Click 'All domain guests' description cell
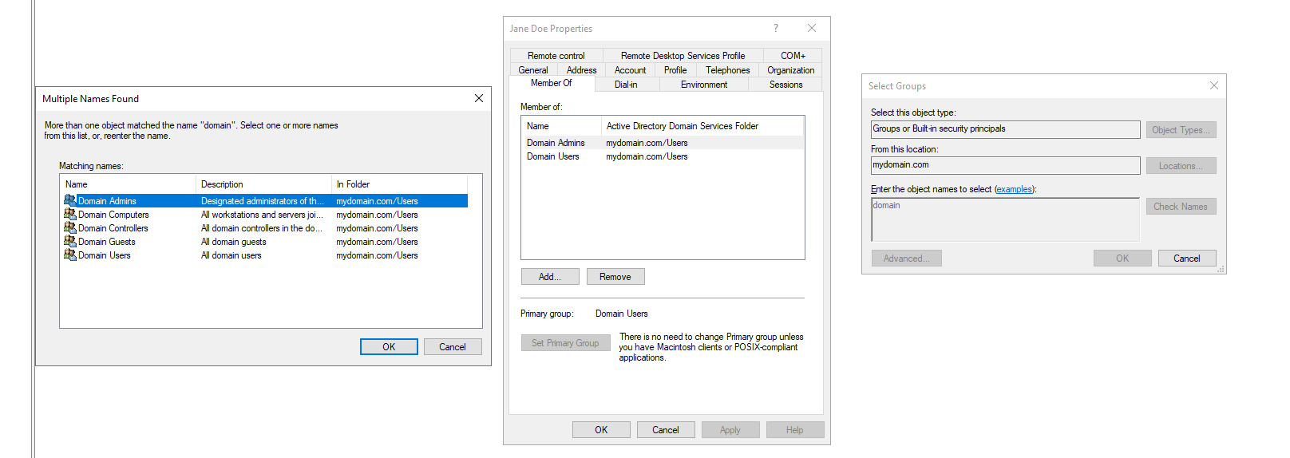Image resolution: width=1290 pixels, height=458 pixels. (x=234, y=242)
